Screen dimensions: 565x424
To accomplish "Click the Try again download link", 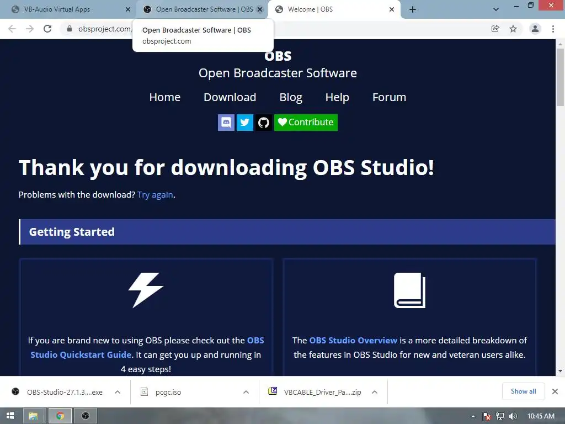I will click(155, 195).
